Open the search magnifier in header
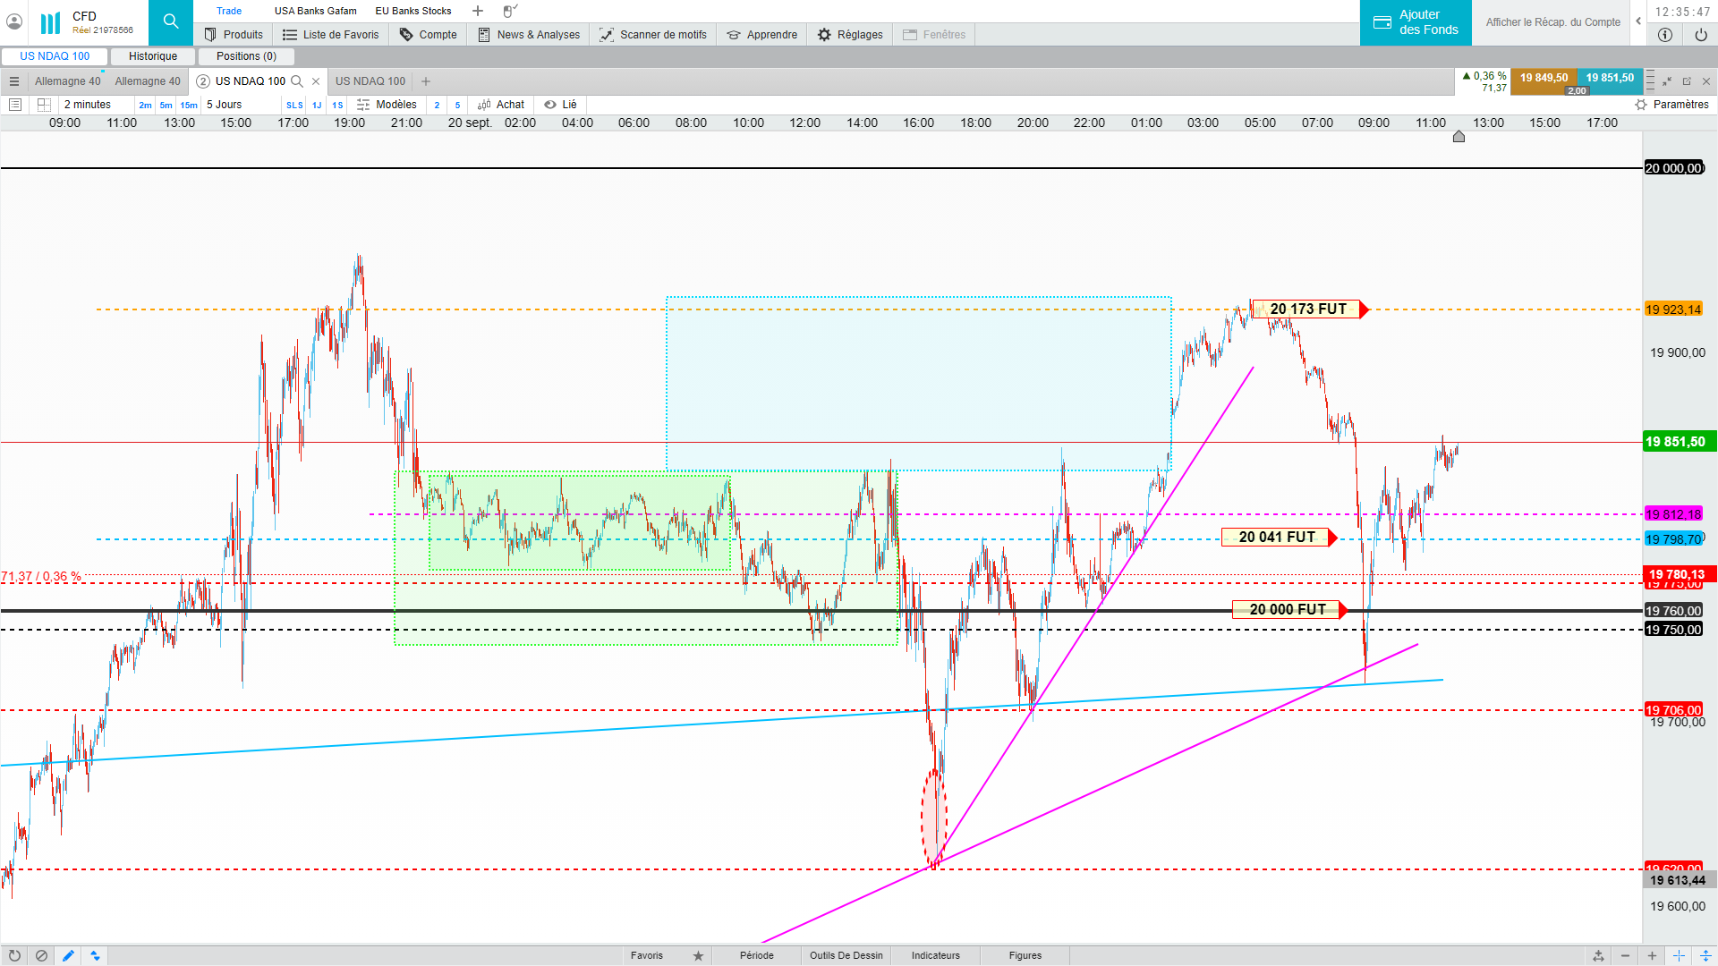This screenshot has height=966, width=1718. click(170, 21)
